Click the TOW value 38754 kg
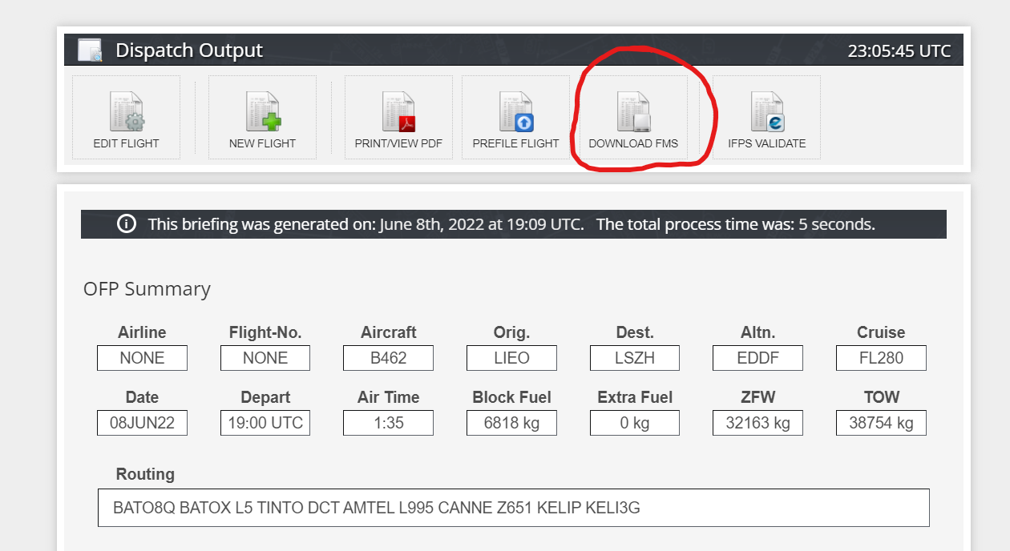The image size is (1010, 551). (881, 423)
